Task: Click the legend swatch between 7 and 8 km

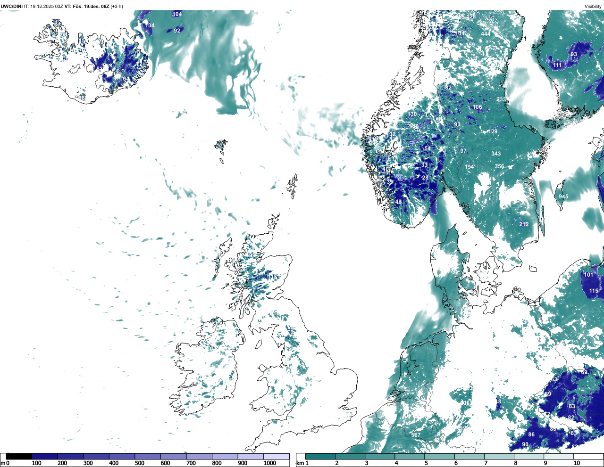Action: point(499,457)
